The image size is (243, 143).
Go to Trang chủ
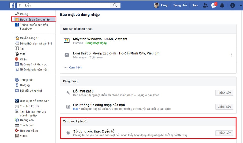(x=180, y=5)
